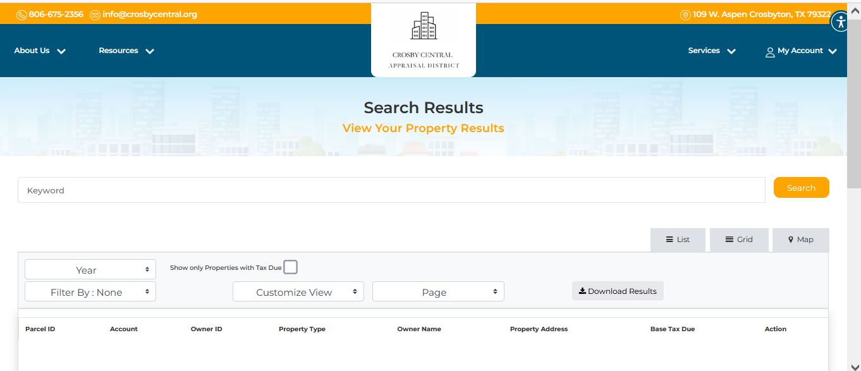Enable Show only Properties with Tax Due
Viewport: 861px width, 371px height.
[x=290, y=267]
